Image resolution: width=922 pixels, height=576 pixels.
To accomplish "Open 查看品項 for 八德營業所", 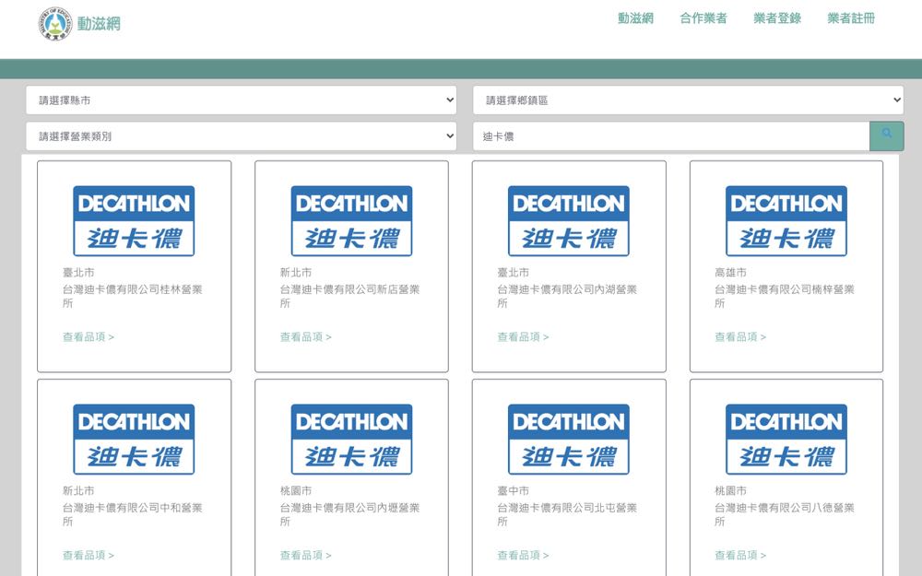I will click(x=740, y=555).
